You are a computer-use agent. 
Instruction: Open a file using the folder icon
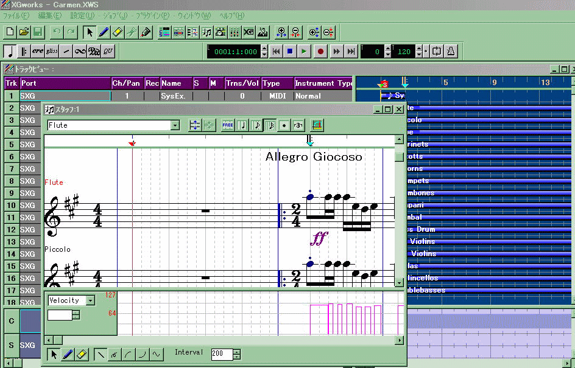(24, 32)
